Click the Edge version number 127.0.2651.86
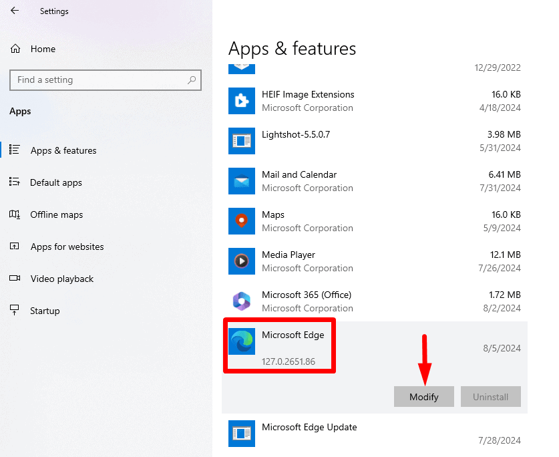The width and height of the screenshot is (559, 457). tap(289, 361)
